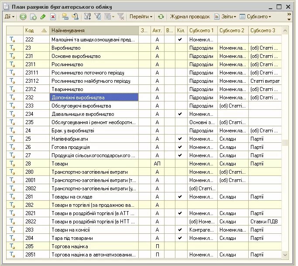This screenshot has width=298, height=266.
Task: Open filter and sort settings icon
Action: point(88,17)
